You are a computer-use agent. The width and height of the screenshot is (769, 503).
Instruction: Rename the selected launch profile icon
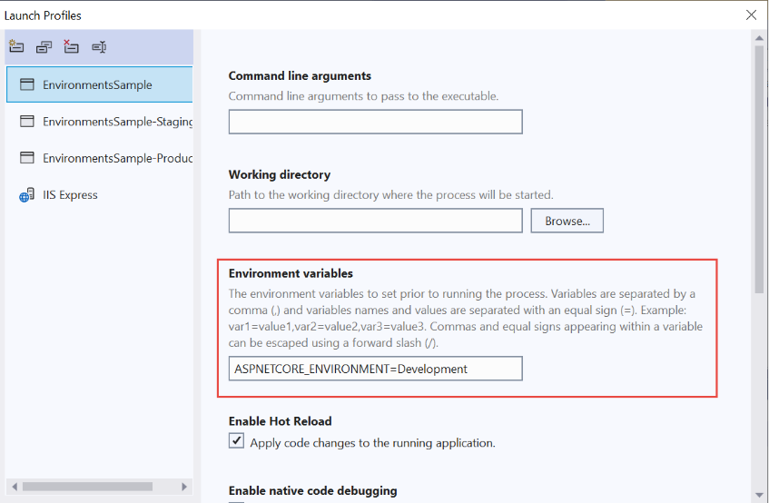(99, 47)
